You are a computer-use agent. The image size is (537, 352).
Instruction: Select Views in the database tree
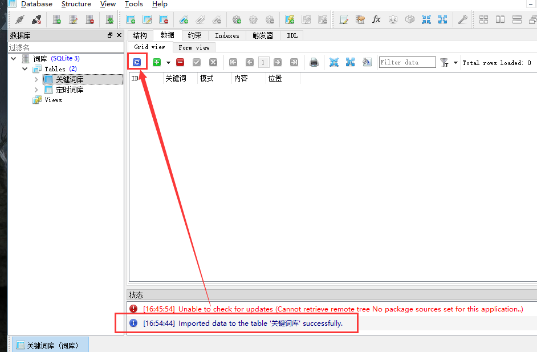click(53, 100)
